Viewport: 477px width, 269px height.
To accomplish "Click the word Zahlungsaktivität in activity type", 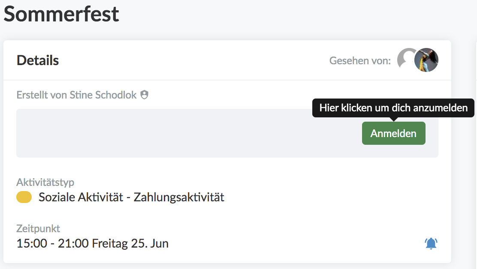I will tap(179, 197).
